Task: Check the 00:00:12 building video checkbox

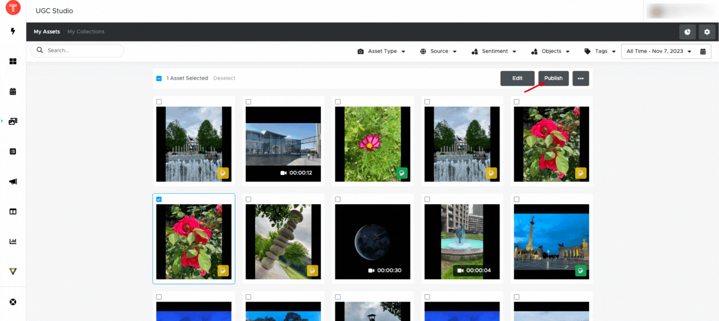Action: (248, 102)
